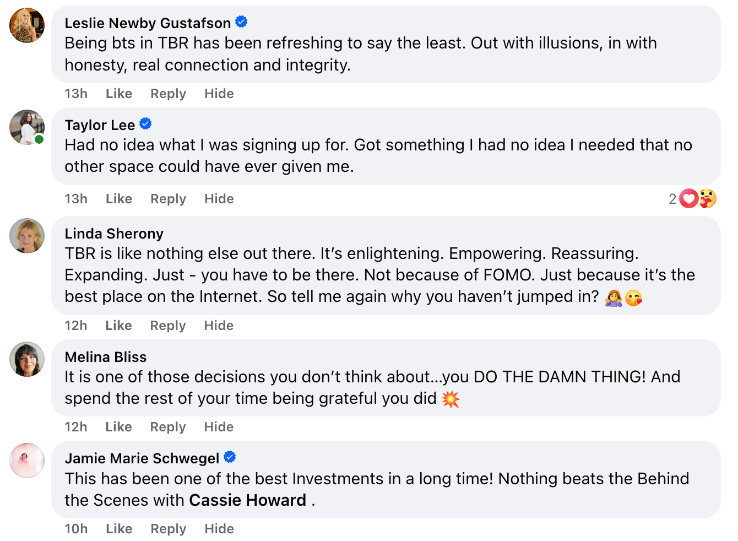738x541 pixels.
Task: Hide Linda Sherony's comment
Action: click(x=219, y=326)
